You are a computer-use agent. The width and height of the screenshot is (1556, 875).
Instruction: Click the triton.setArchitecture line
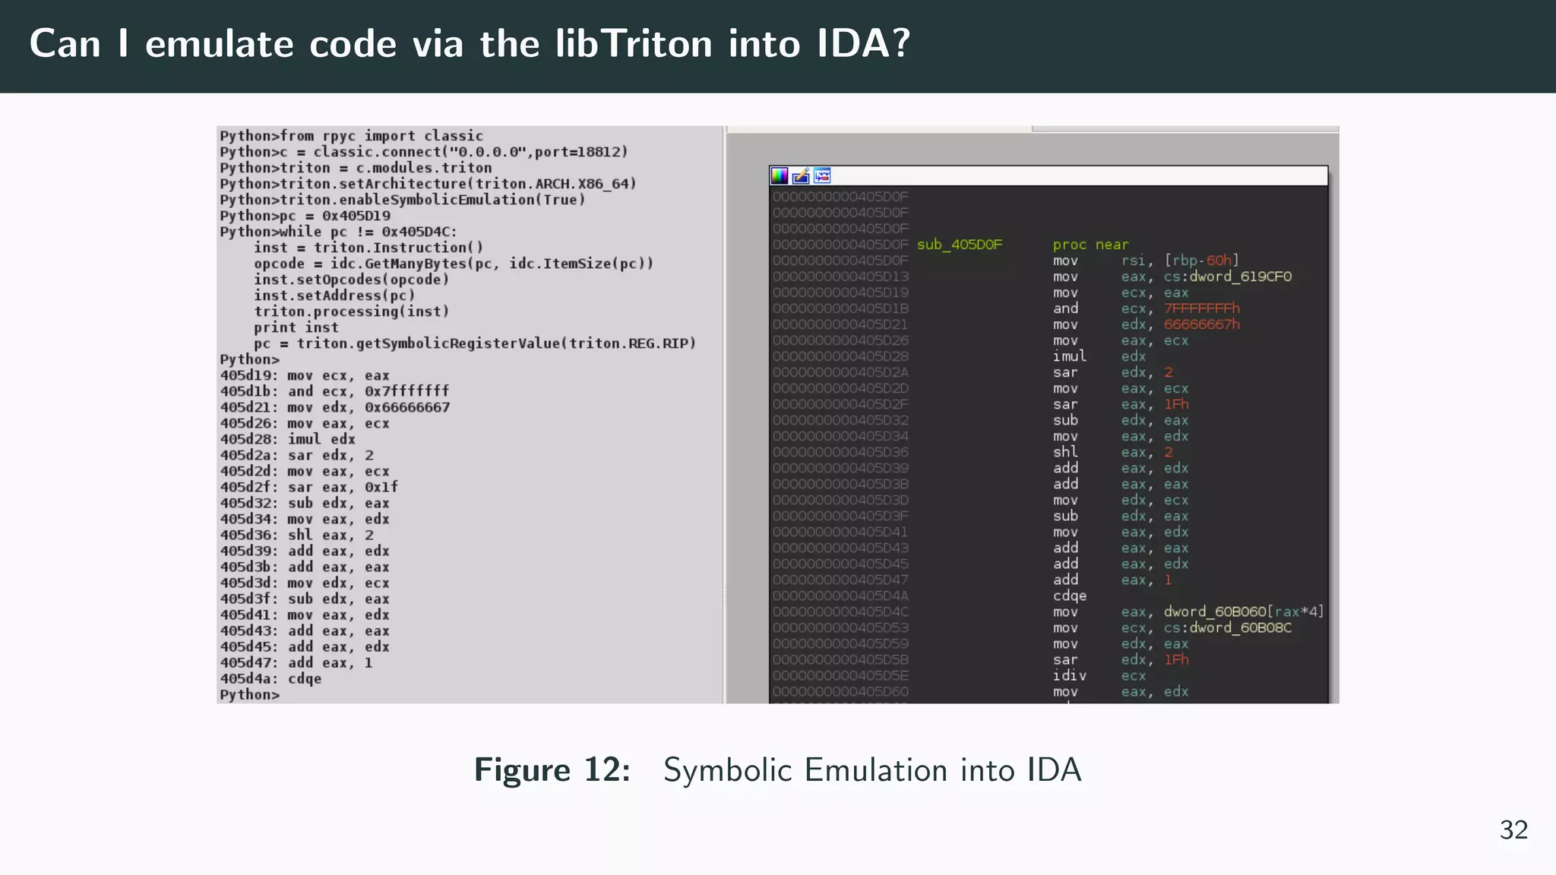click(x=429, y=184)
